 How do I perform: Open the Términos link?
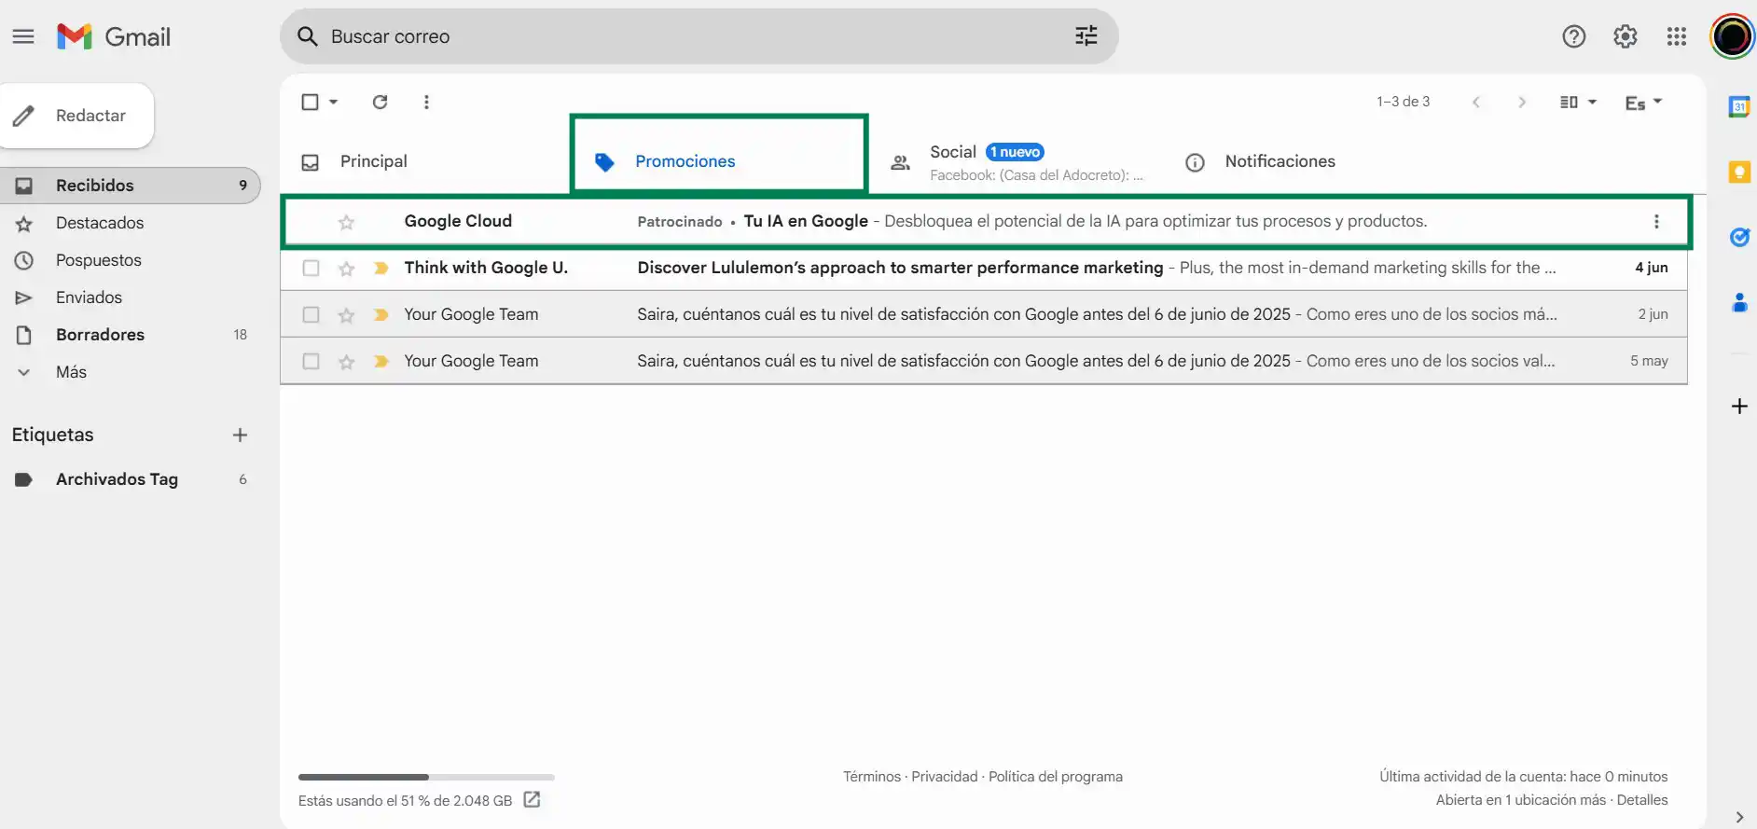tap(872, 777)
